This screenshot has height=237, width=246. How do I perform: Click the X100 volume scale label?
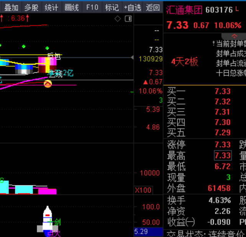[143, 190]
